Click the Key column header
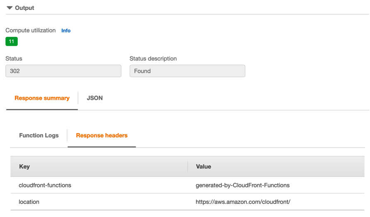This screenshot has width=370, height=217. (x=24, y=167)
